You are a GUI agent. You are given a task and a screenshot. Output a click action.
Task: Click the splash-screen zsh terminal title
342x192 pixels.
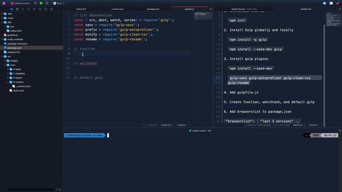point(200,131)
